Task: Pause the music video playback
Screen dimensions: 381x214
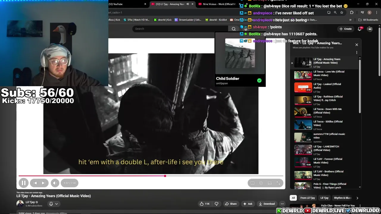Action: [x=24, y=183]
